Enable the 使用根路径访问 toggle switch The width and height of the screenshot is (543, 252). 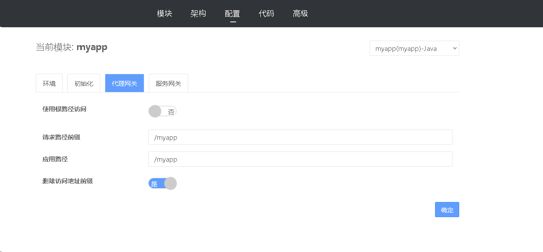click(x=162, y=111)
